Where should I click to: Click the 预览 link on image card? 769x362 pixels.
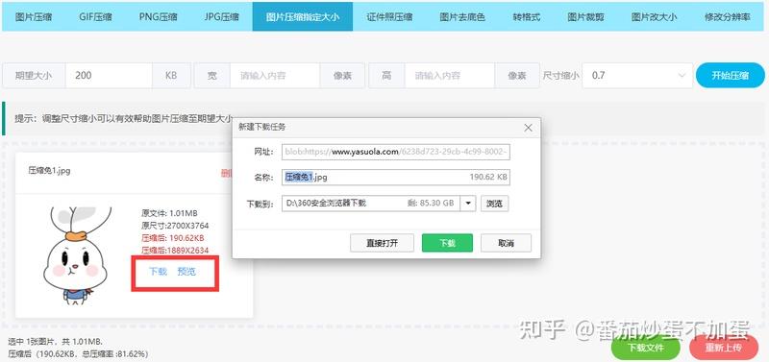coord(186,272)
